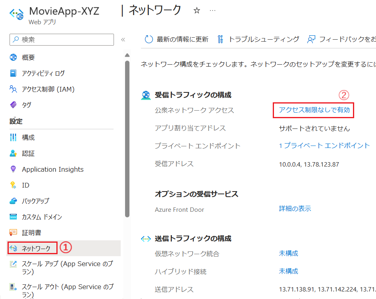Click the スケール アウト server icon

click(x=13, y=287)
